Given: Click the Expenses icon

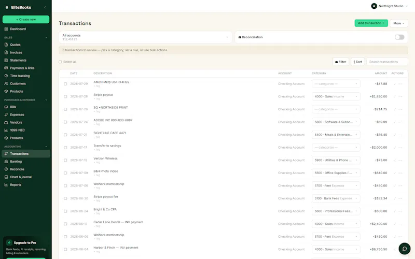Looking at the screenshot, I should [x=6, y=114].
